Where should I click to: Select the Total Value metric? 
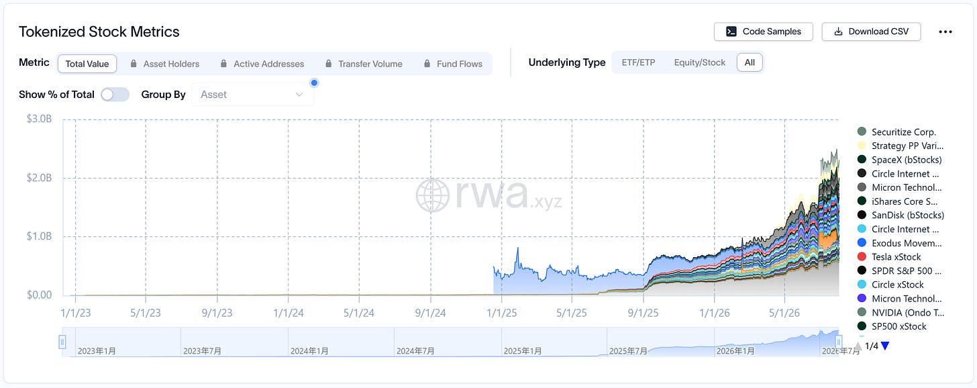pyautogui.click(x=87, y=64)
